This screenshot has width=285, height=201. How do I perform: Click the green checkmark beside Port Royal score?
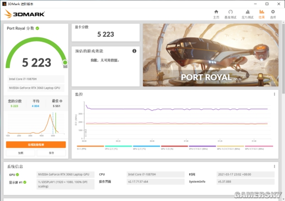(x=37, y=28)
